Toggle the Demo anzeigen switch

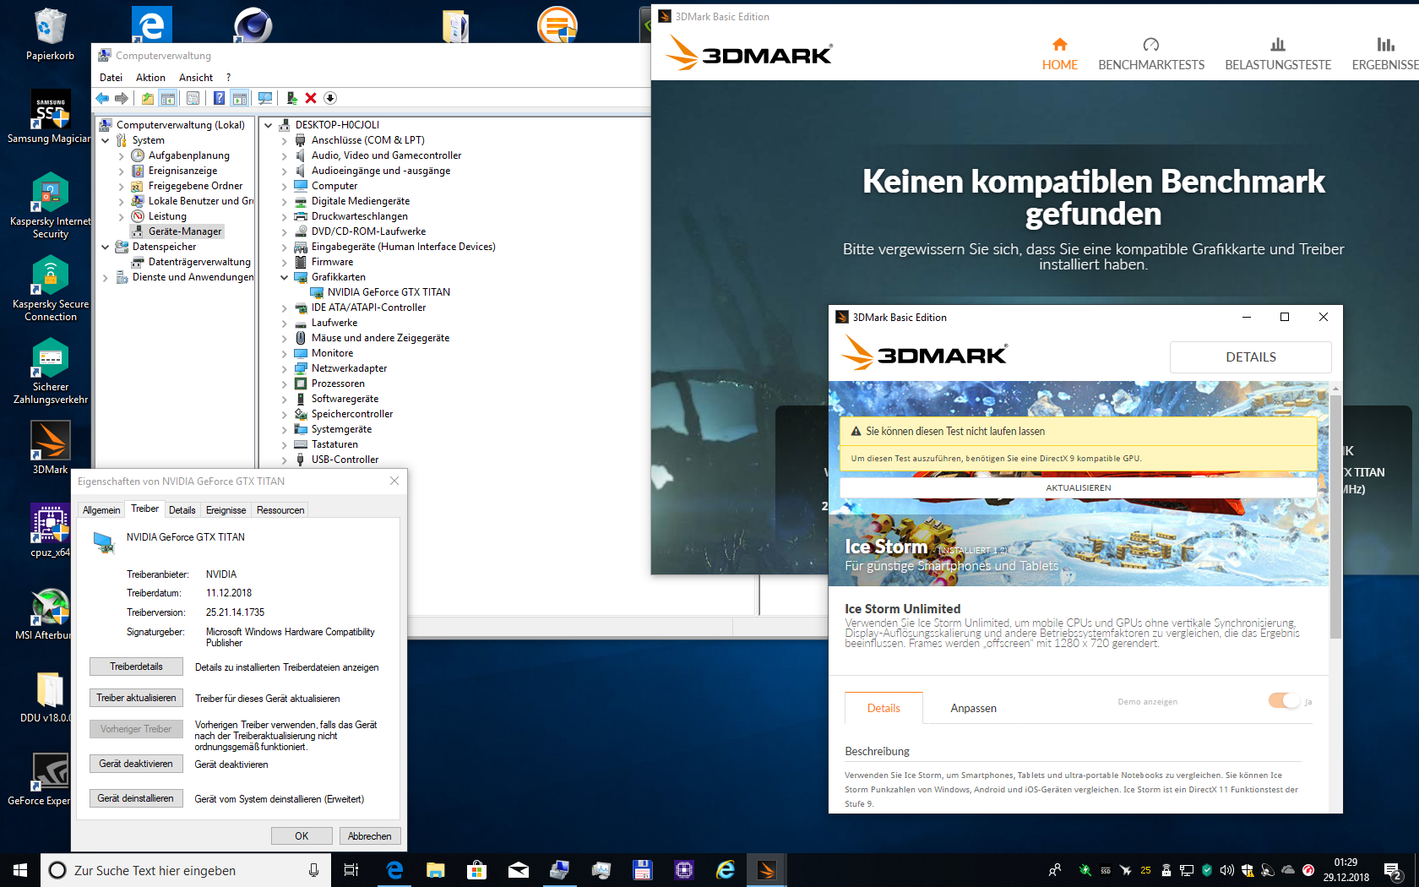(x=1284, y=701)
